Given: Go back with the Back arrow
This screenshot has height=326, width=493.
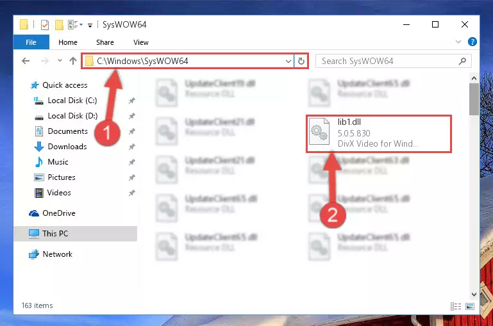Looking at the screenshot, I should point(26,61).
